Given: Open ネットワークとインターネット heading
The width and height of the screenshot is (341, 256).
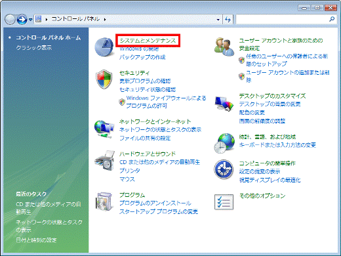Looking at the screenshot, I should point(155,121).
